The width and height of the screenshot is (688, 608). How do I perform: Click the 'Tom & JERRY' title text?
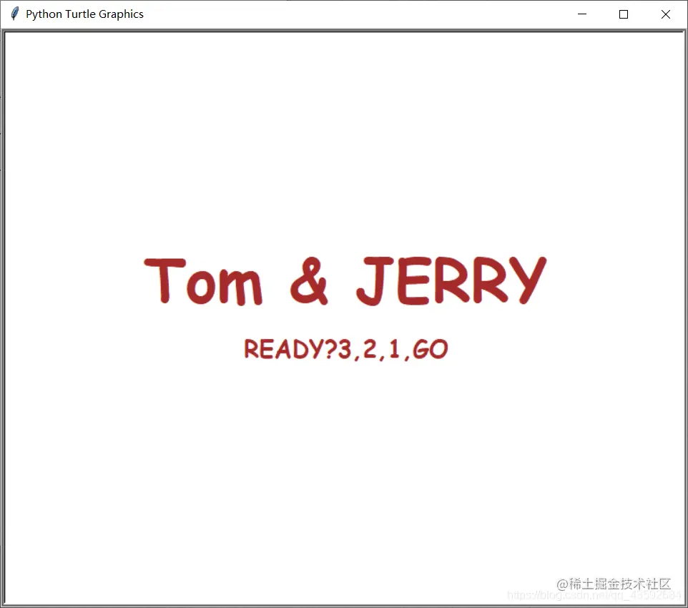(345, 281)
